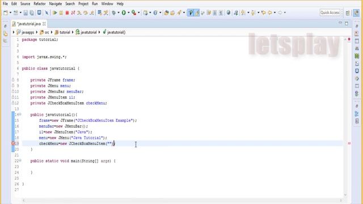
Task: Open the Navigate menu
Action: tap(56, 4)
